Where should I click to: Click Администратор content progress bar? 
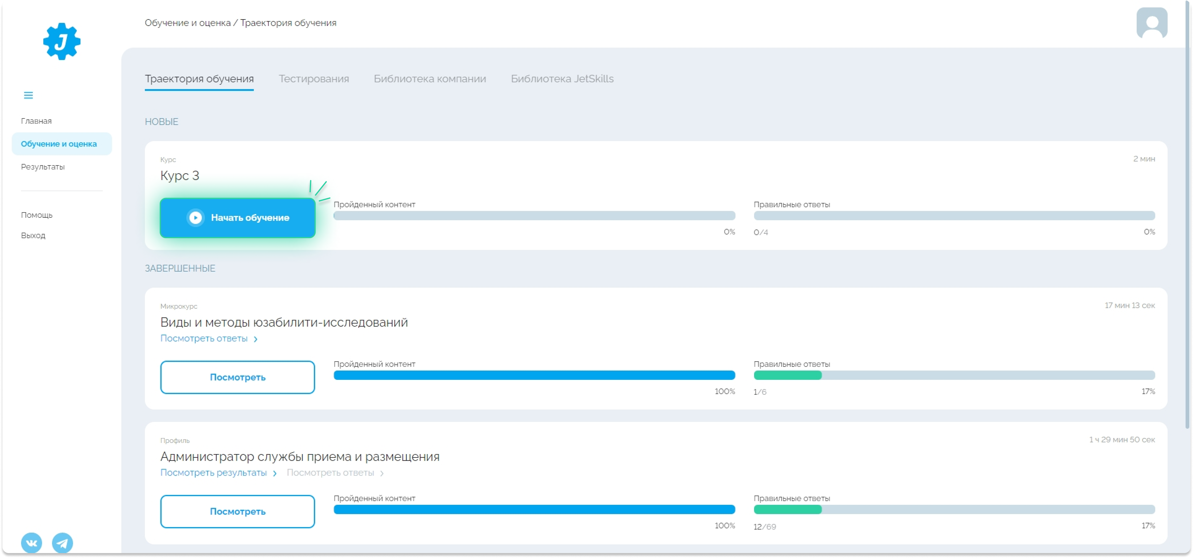[x=534, y=509]
